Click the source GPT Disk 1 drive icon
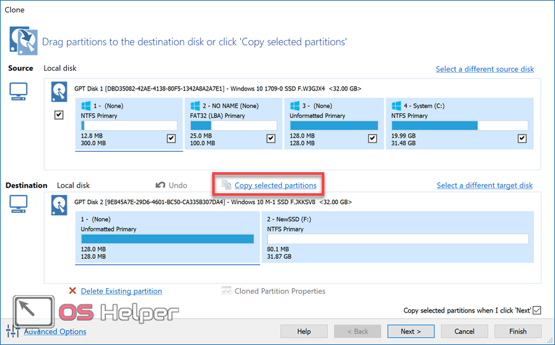The height and width of the screenshot is (345, 555). click(x=59, y=92)
